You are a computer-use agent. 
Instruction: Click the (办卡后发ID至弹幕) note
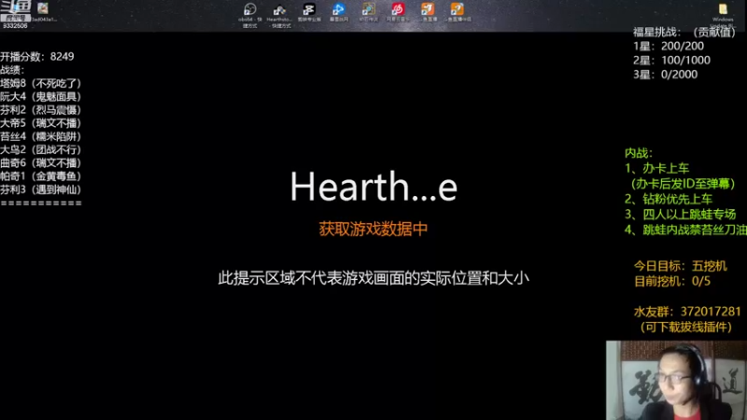tap(683, 183)
